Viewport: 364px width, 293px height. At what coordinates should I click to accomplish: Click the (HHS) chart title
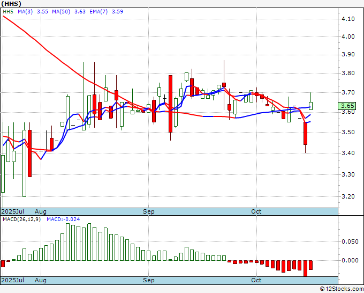tap(11, 4)
